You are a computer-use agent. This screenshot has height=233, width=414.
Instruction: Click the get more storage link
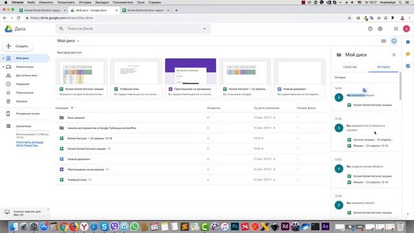[30, 144]
